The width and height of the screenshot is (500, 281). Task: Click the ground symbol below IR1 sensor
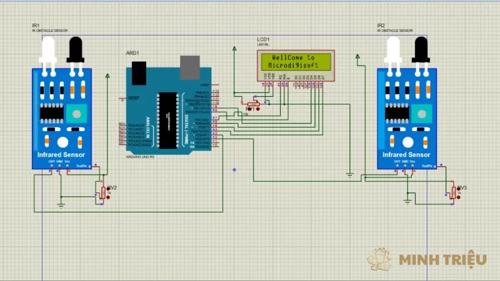61,204
